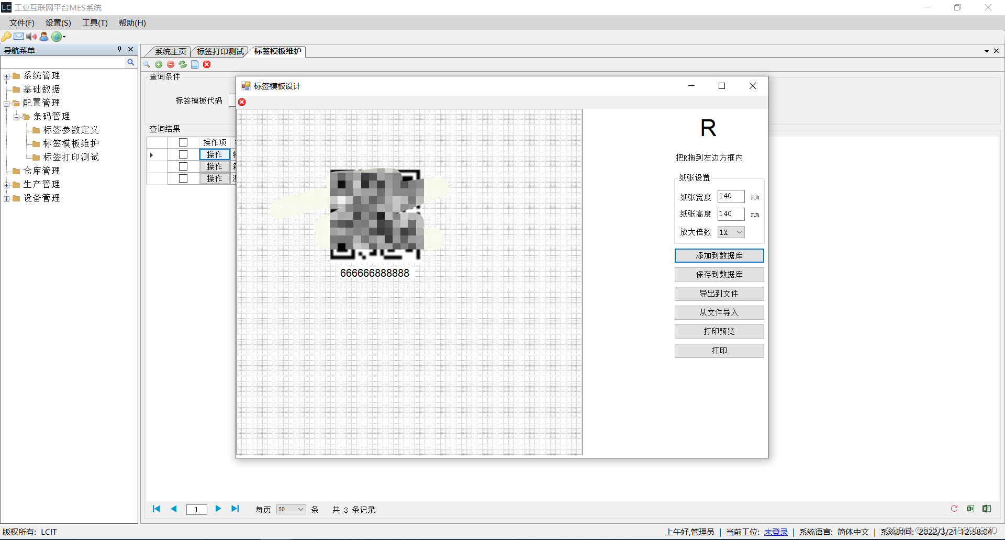This screenshot has width=1005, height=540.
Task: Click the 纸张高度 input field
Action: [731, 214]
